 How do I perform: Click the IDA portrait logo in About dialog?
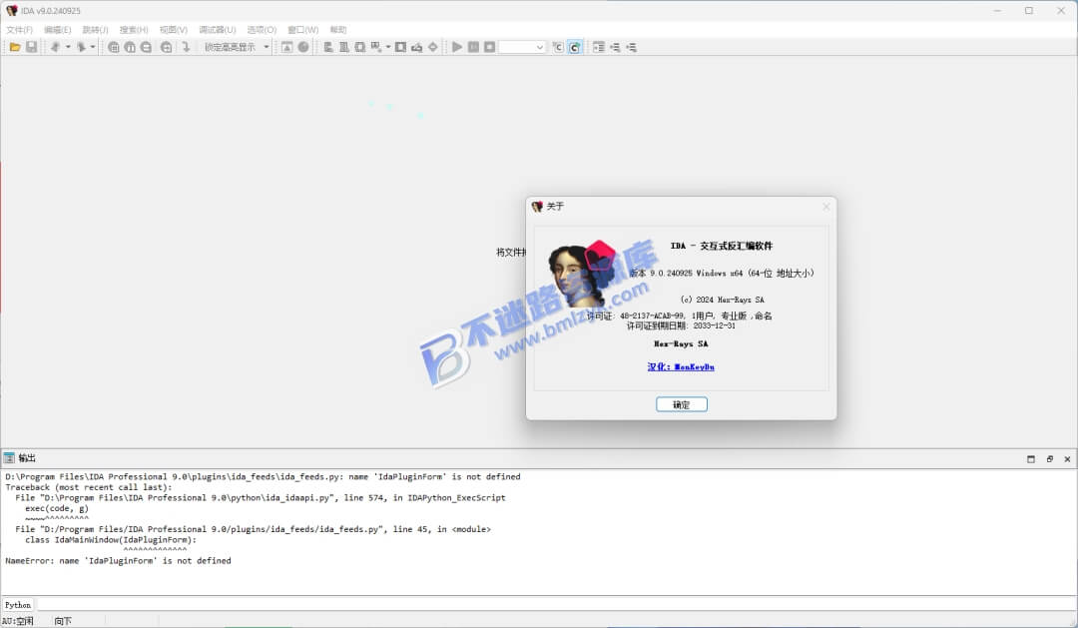(x=581, y=274)
